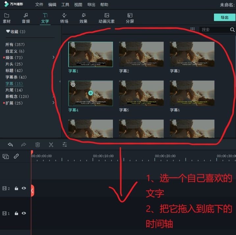This screenshot has width=236, height=235.
Task: Select category 扩展 (25)
Action: pos(14,103)
